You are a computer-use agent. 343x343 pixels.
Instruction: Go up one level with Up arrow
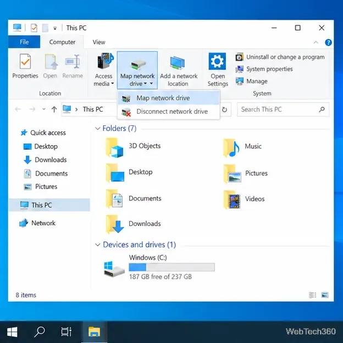point(54,109)
